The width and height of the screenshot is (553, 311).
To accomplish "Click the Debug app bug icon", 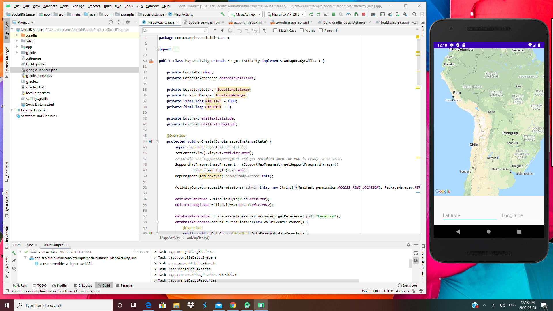I will (x=334, y=14).
